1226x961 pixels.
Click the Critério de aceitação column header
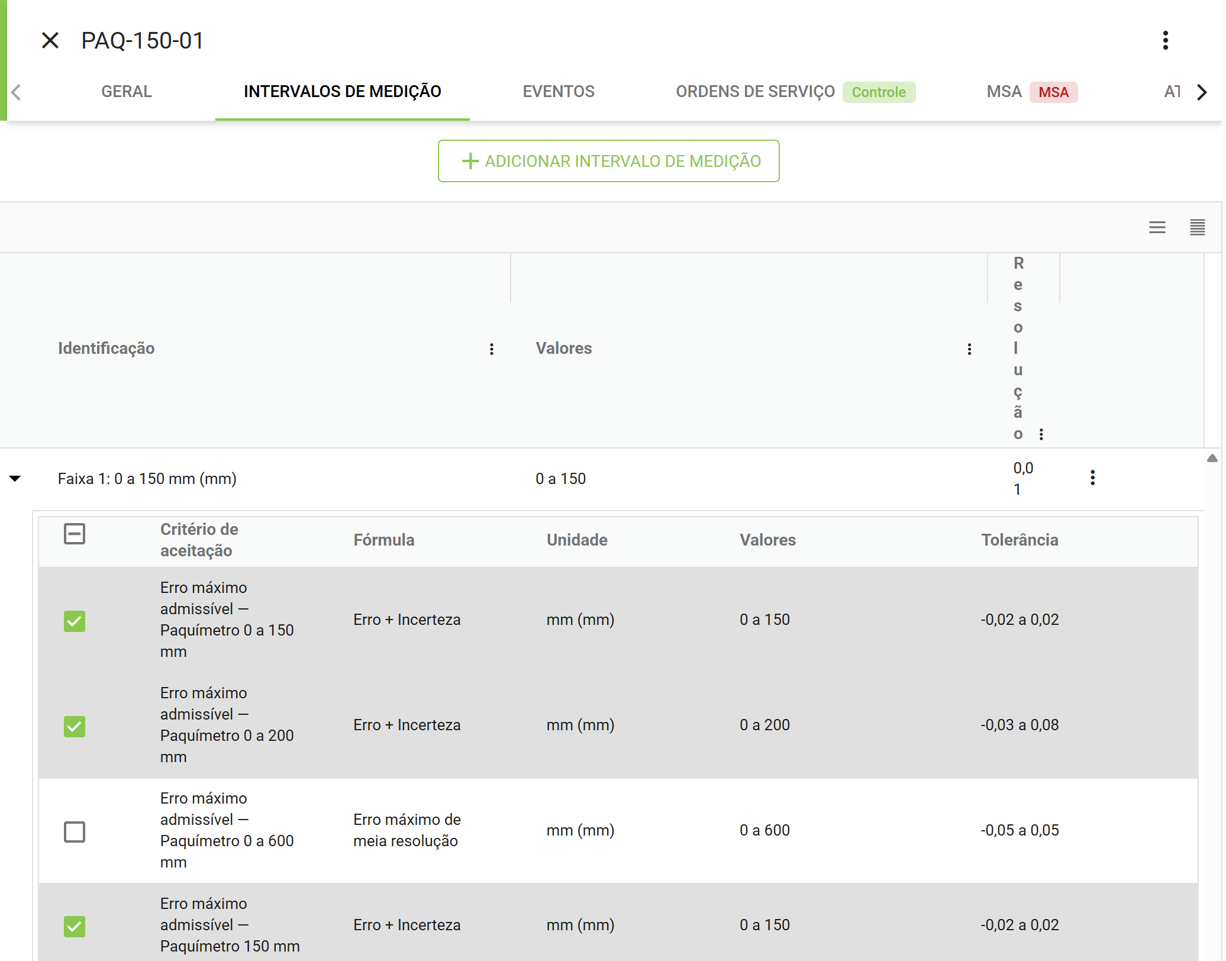[x=199, y=540]
